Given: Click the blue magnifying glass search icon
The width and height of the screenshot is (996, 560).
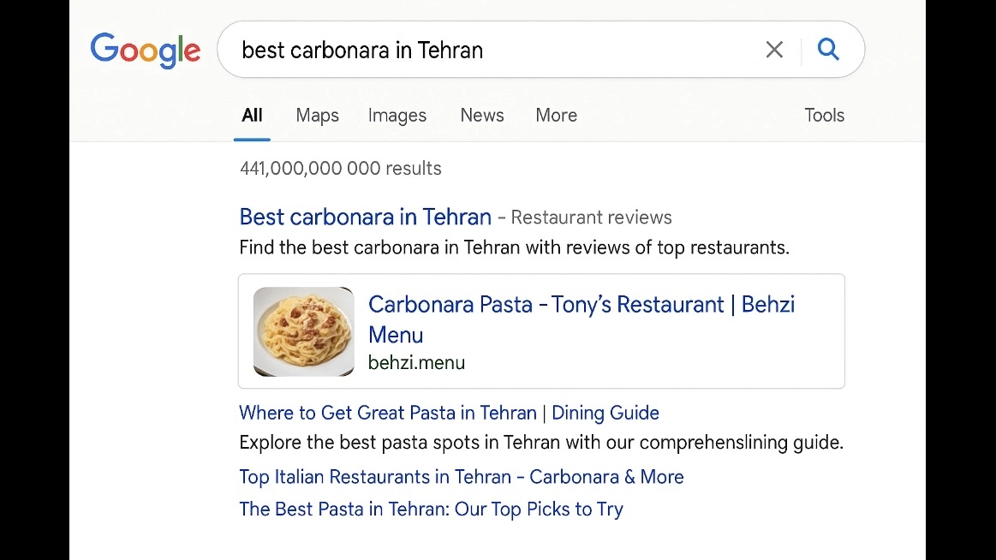Looking at the screenshot, I should [828, 49].
